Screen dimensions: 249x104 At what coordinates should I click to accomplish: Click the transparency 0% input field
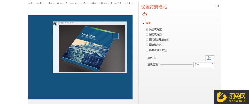point(202,65)
